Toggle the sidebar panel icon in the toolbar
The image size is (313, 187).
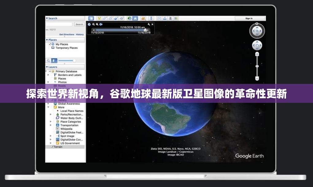tap(91, 18)
